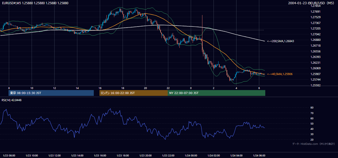The image size is (338, 158).
Task: Click the bottom time label 1/24 04:00
Action: pyautogui.click(x=236, y=155)
